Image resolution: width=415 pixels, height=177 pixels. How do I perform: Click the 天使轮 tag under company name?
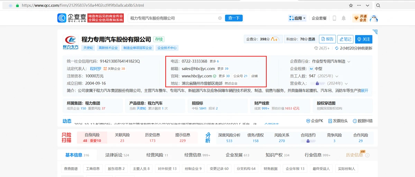(88, 48)
